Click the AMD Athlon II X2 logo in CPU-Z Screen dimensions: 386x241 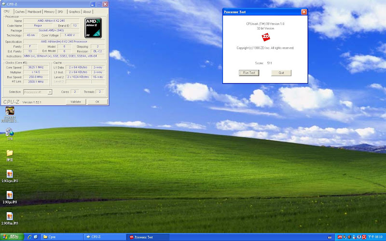93,28
